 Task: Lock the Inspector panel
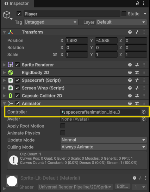pyautogui.click(x=138, y=3)
